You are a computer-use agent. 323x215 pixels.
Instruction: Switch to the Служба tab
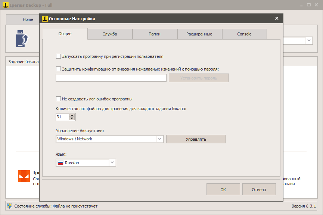[110, 34]
